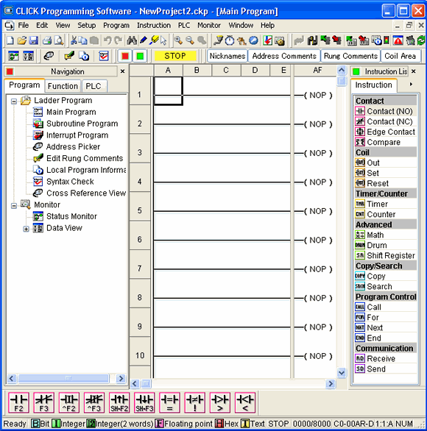
Task: Open Edit Rung Comments toolbar icon
Action: point(69,56)
